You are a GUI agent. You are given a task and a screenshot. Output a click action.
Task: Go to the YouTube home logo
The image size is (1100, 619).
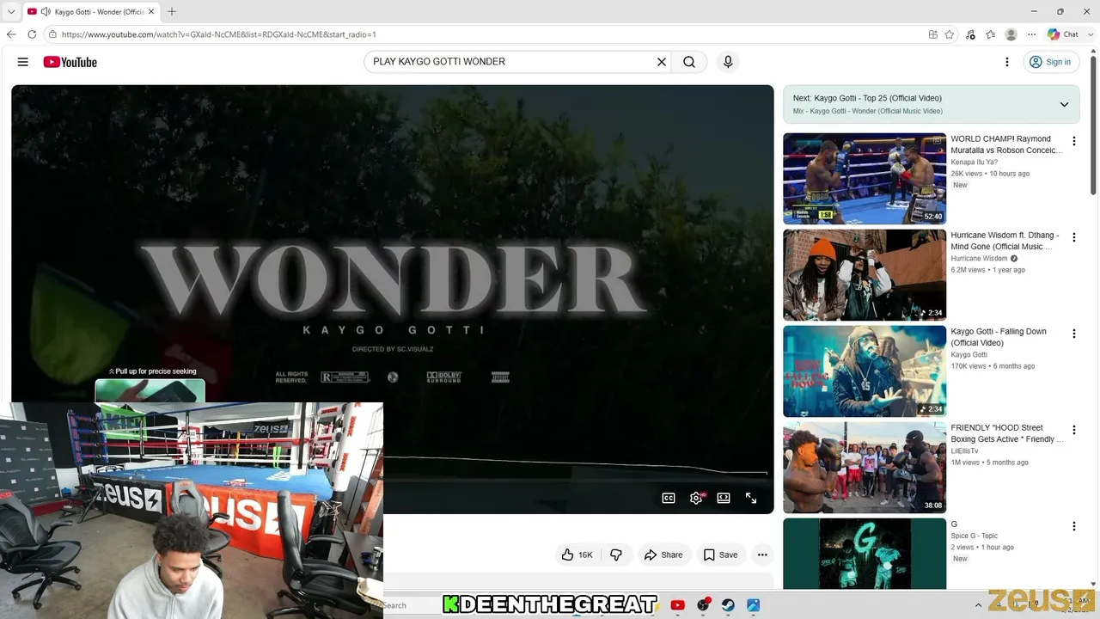click(x=70, y=62)
